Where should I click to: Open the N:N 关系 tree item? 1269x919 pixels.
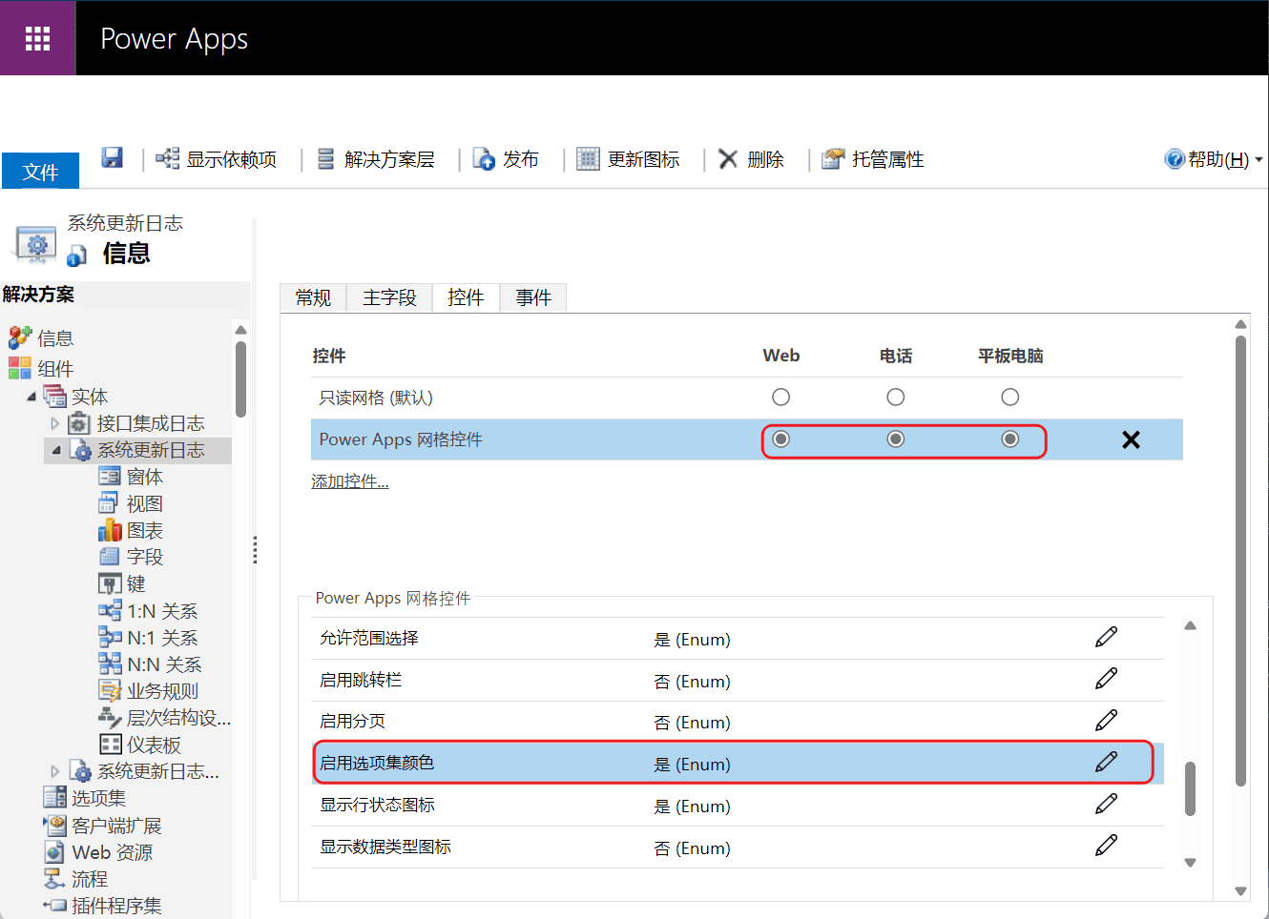coord(164,664)
